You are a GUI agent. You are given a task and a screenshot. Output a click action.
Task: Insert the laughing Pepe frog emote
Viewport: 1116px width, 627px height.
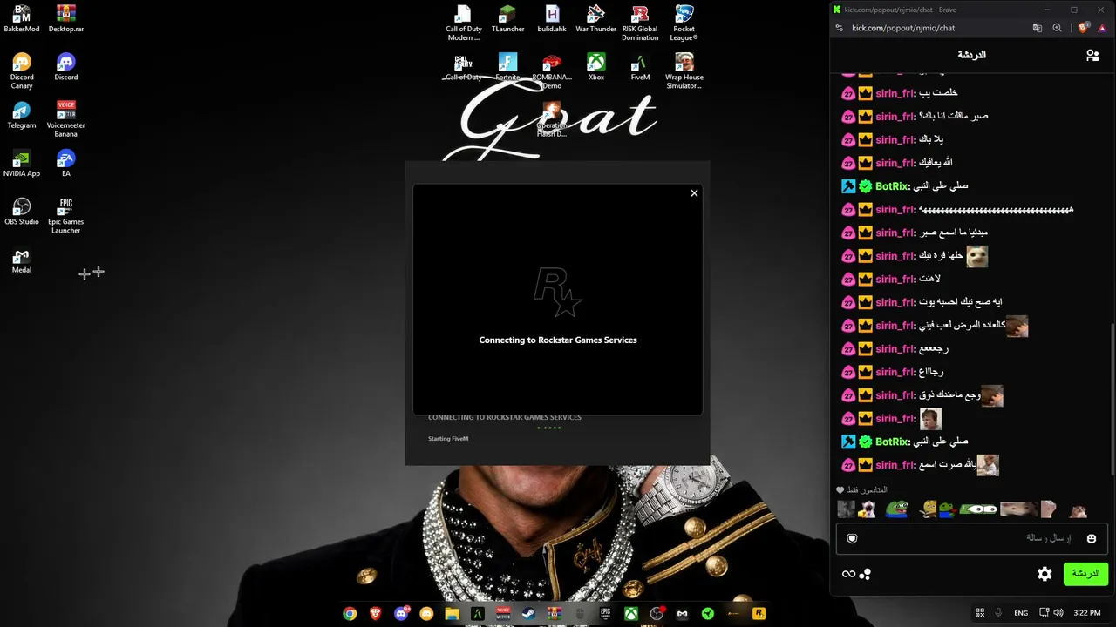click(x=897, y=509)
